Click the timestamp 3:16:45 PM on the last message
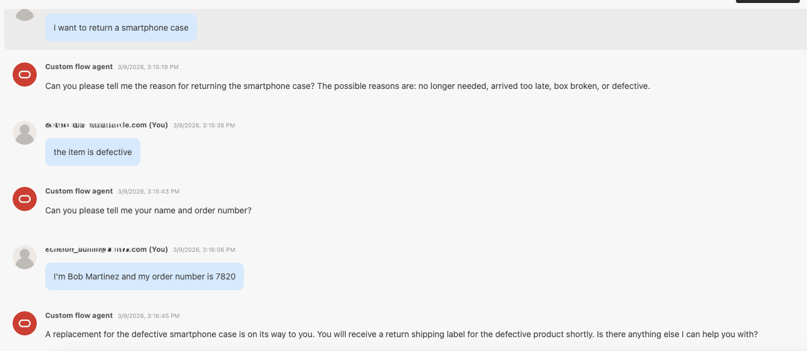The height and width of the screenshot is (351, 807). tap(149, 316)
